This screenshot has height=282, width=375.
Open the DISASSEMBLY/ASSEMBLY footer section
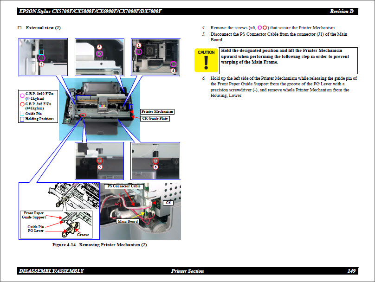[51, 270]
